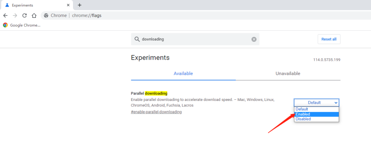Clear the flags search with X icon
This screenshot has height=149, width=371.
tap(254, 39)
